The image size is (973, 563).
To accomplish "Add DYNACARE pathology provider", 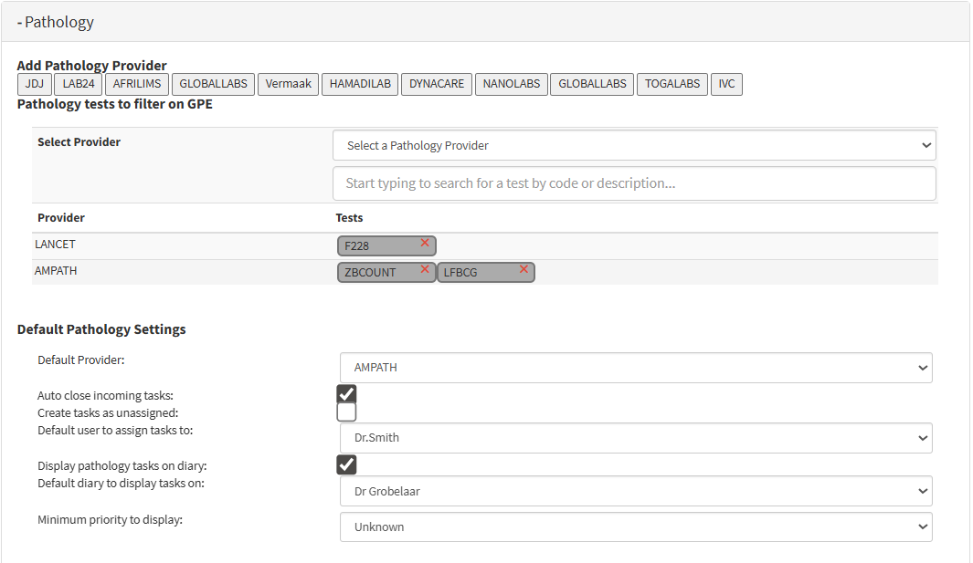I will point(437,84).
